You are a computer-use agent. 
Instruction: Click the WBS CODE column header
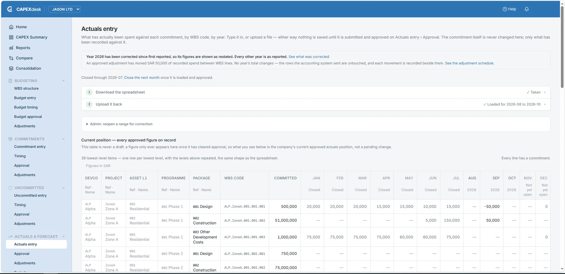pos(234,178)
